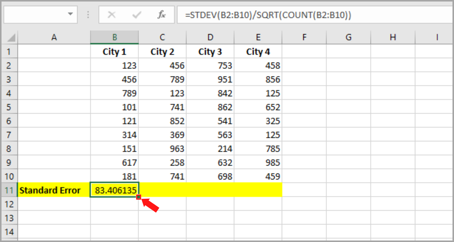Click the red arrow pointer graphic
The image size is (454, 242).
(150, 206)
